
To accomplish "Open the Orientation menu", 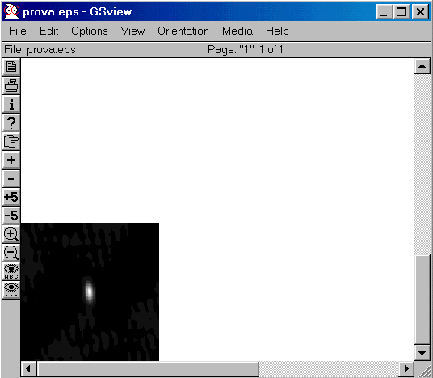I will point(183,31).
